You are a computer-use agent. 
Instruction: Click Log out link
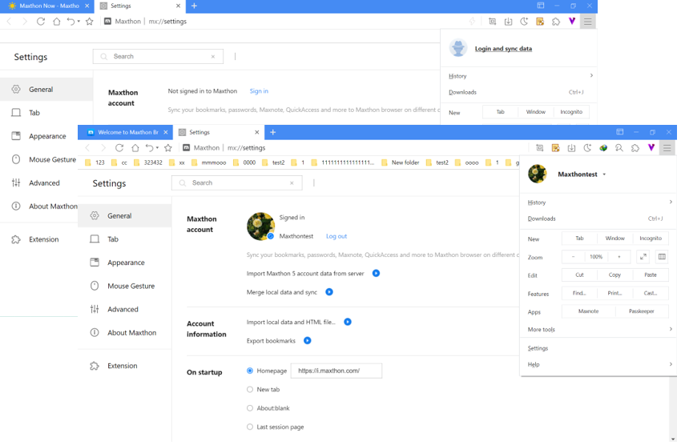(x=336, y=236)
